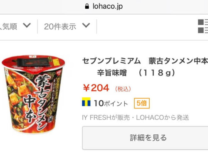The height and width of the screenshot is (156, 208).
Task: Expand the chevron next to 人気順
Action: pos(27,25)
